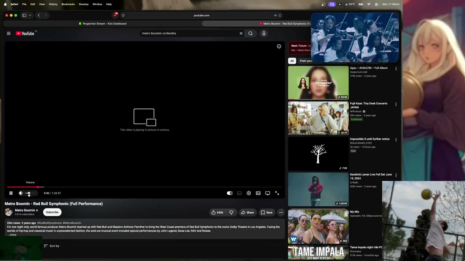Screen dimensions: 465x261
Task: Go forward with the Safari forward arrow
Action: (45, 15)
